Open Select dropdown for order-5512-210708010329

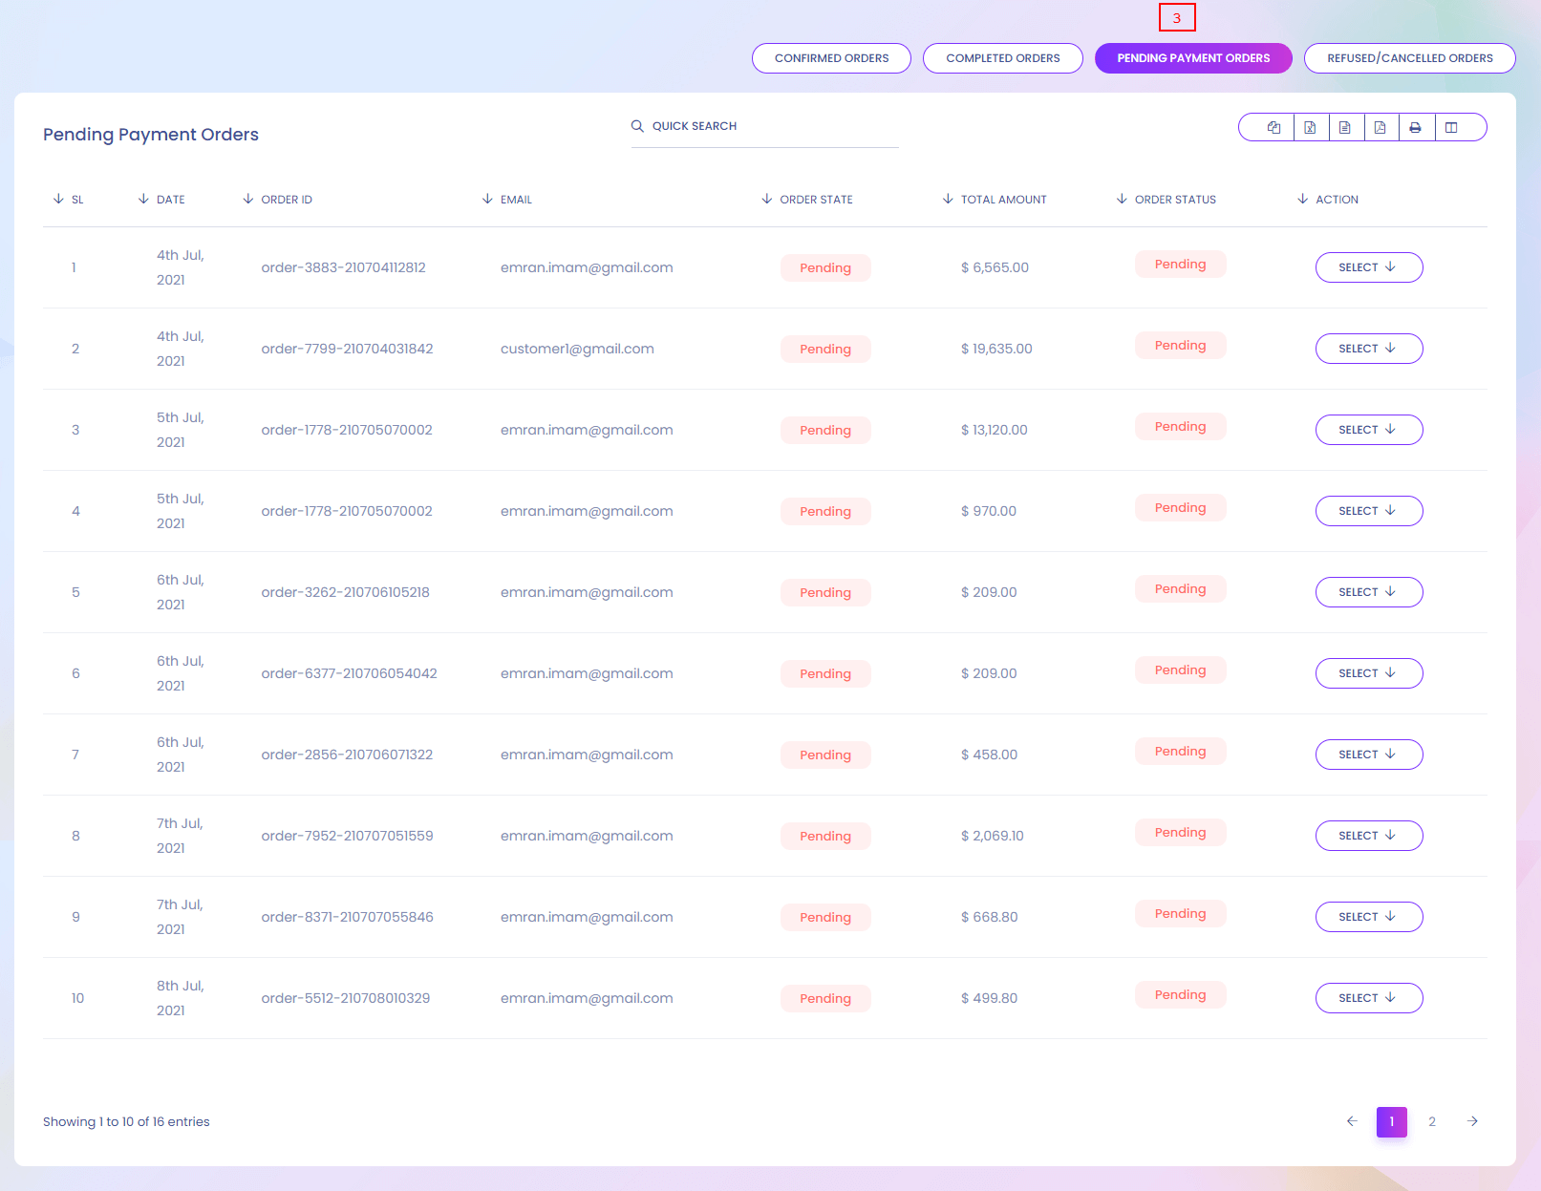pyautogui.click(x=1368, y=998)
